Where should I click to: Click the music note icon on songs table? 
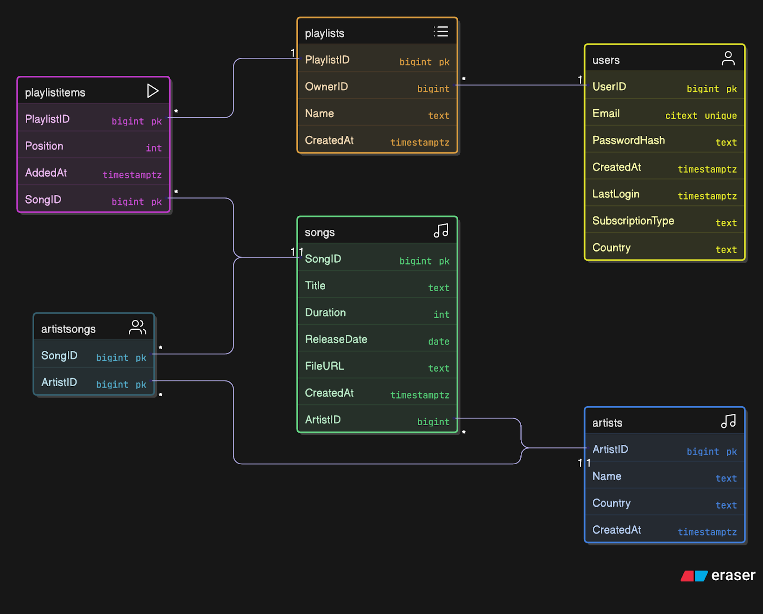[441, 231]
